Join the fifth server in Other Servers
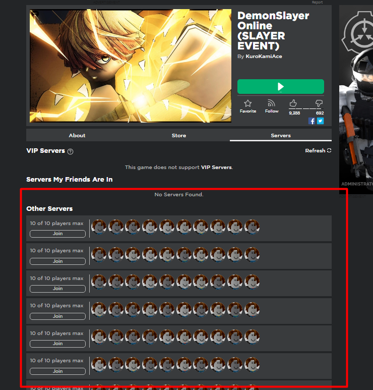373x390 pixels. (x=57, y=344)
